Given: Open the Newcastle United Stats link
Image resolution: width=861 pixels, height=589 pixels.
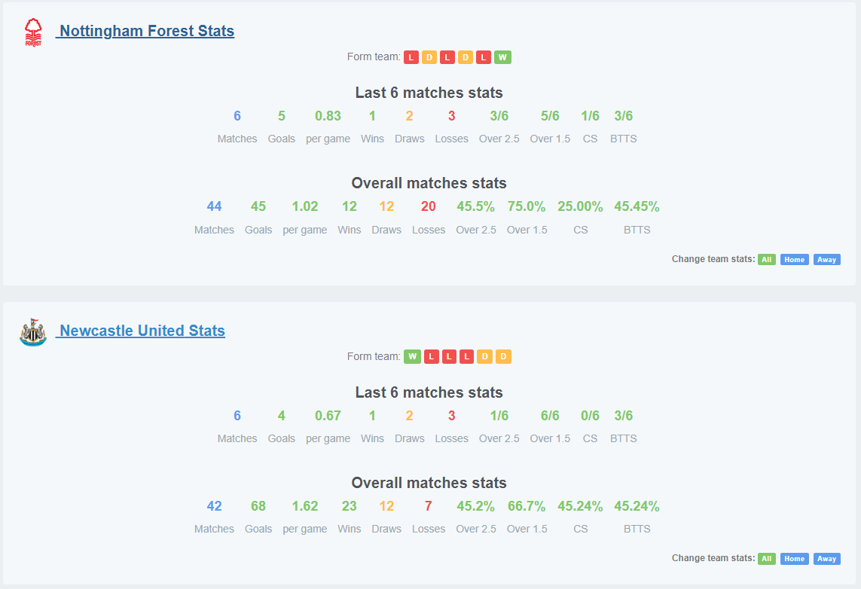Looking at the screenshot, I should click(x=142, y=331).
